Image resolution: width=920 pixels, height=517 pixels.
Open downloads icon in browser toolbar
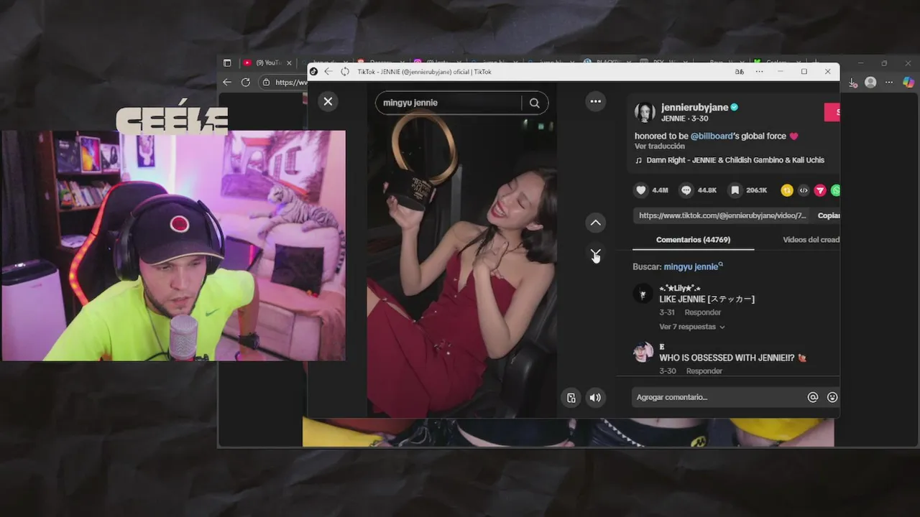[x=853, y=83]
